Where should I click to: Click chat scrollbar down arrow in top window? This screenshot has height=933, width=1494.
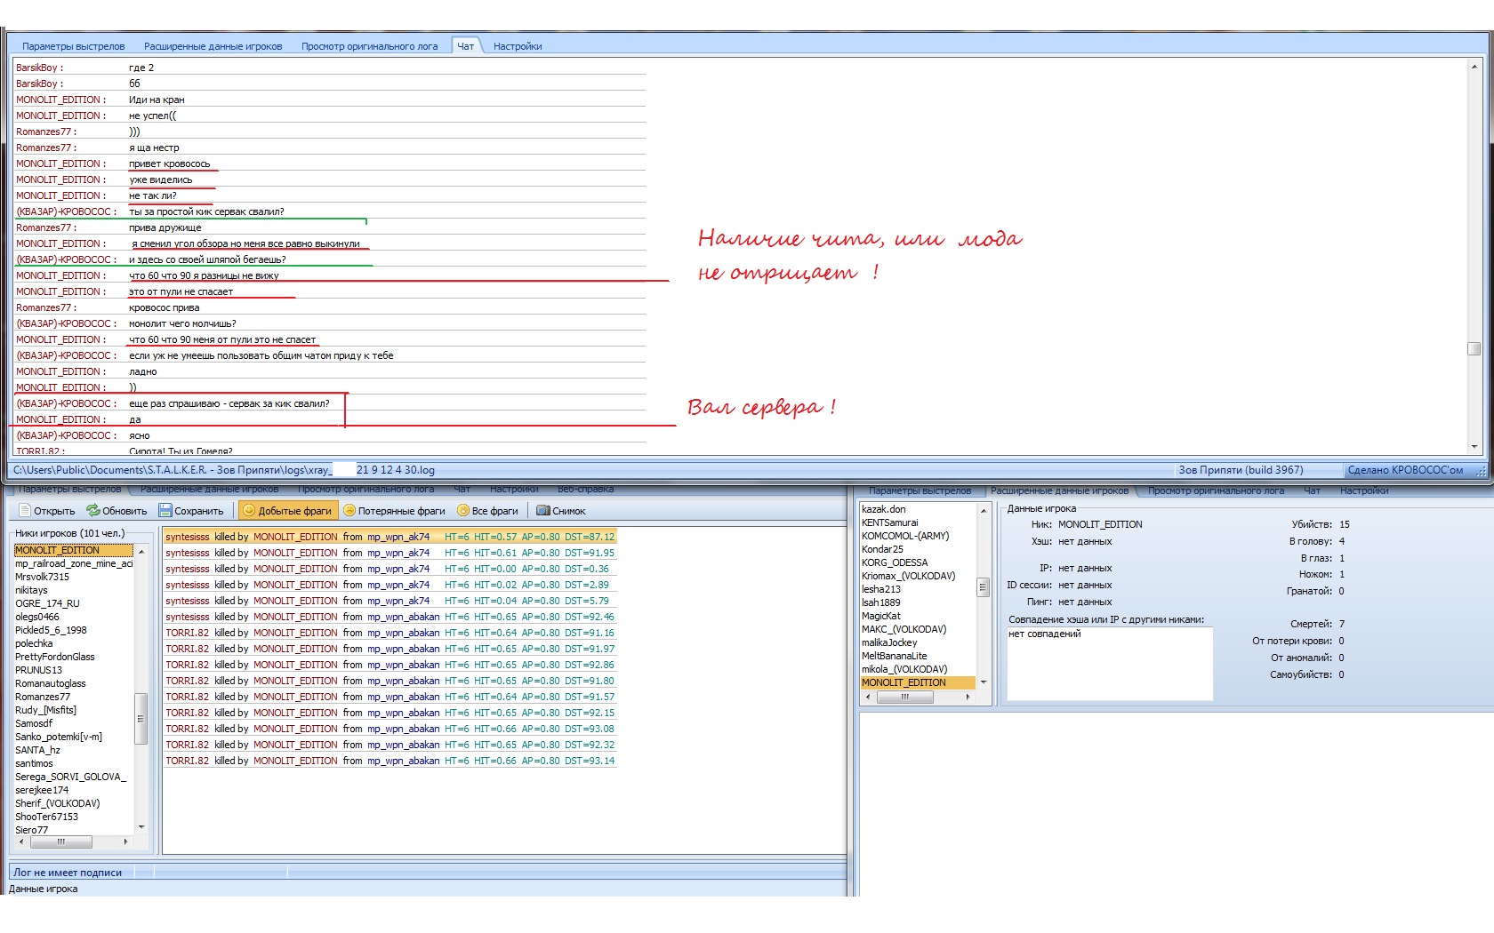coord(1474,447)
